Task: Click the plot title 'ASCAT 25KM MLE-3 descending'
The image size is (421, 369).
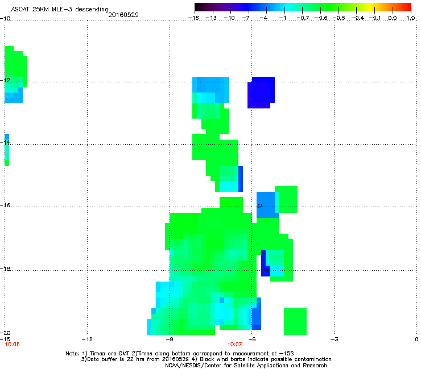Action: point(60,9)
